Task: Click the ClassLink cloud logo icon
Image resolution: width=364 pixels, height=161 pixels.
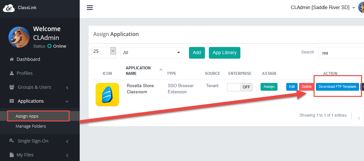Action: 9,8
